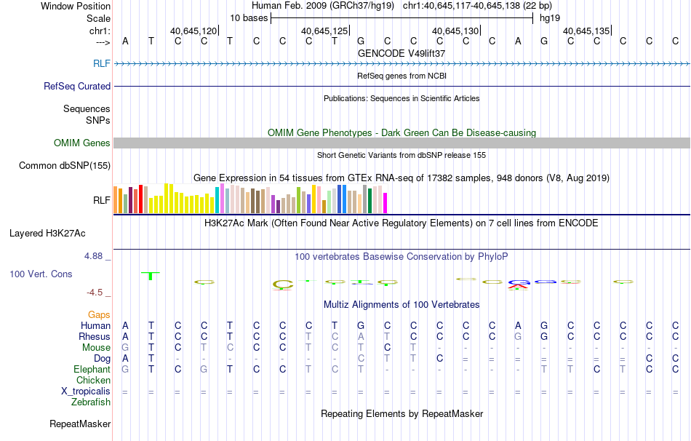Click the blue RLF gene label in GENCODE track
The height and width of the screenshot is (441, 691).
coord(101,63)
